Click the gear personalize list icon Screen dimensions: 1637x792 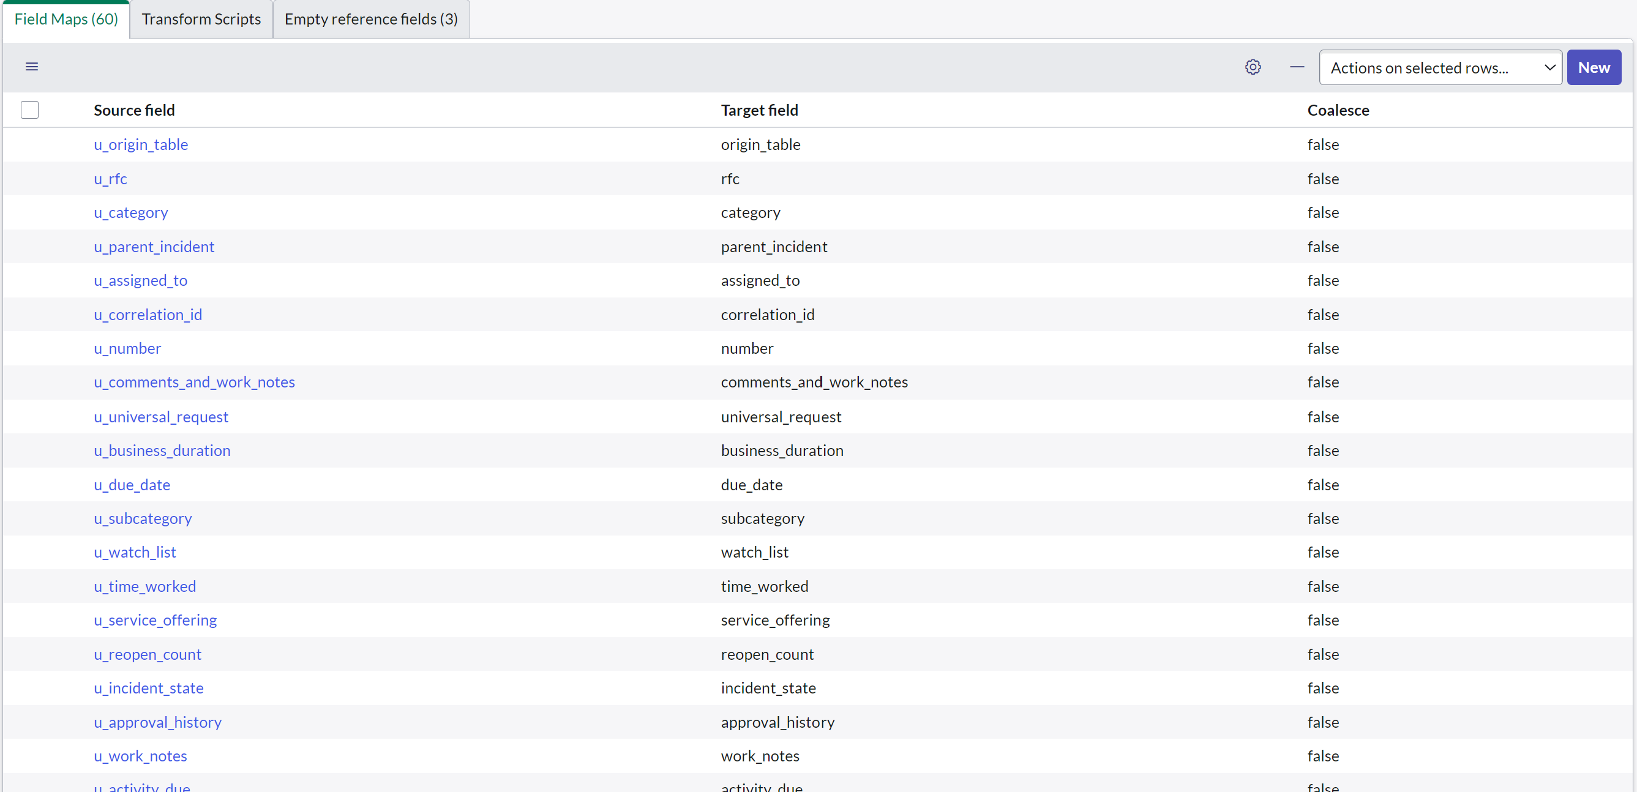(1253, 67)
